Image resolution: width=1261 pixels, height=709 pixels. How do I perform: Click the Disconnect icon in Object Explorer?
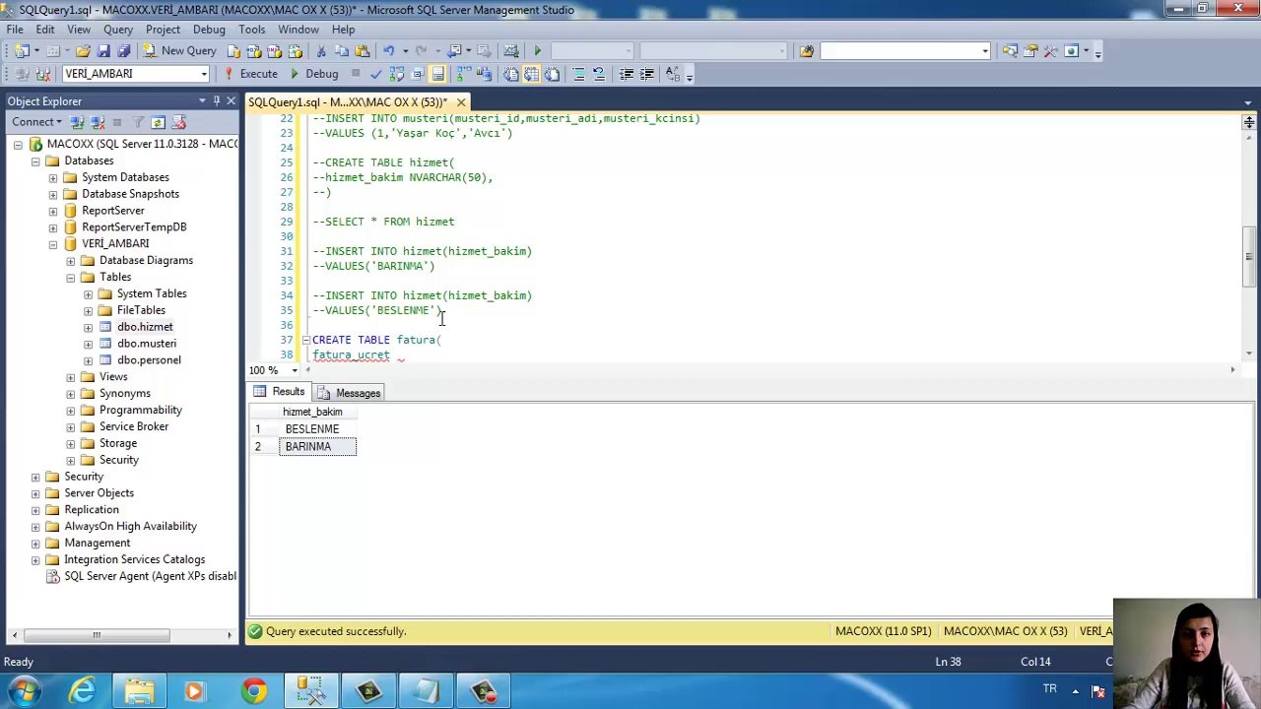pyautogui.click(x=98, y=122)
